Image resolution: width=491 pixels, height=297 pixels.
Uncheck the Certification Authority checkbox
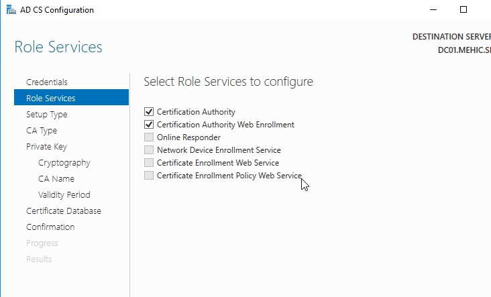[149, 112]
